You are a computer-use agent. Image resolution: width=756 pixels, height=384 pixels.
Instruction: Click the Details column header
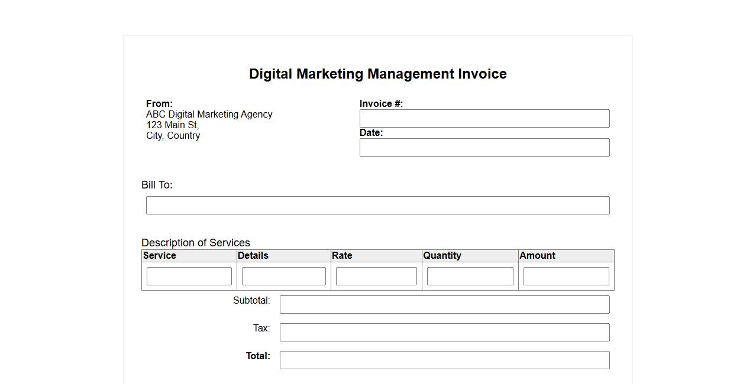[253, 256]
